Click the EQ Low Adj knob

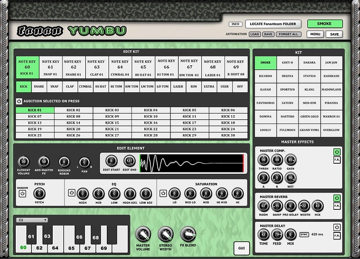coord(146,194)
